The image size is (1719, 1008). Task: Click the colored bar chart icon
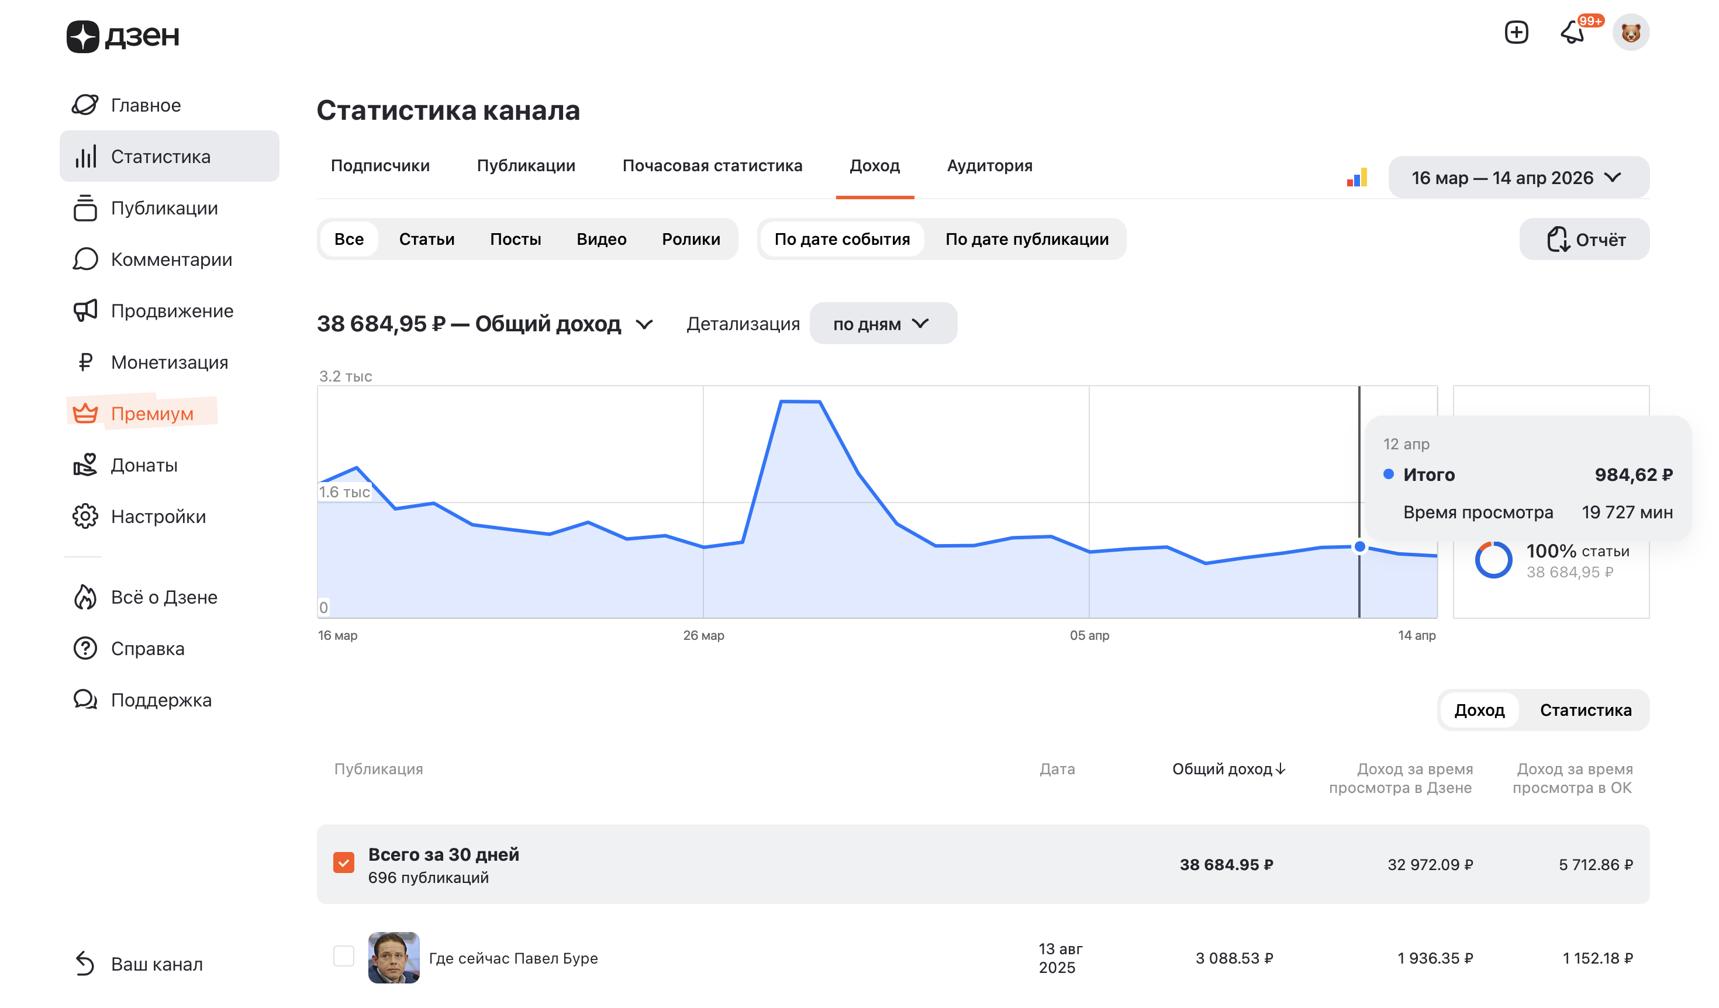1356,178
